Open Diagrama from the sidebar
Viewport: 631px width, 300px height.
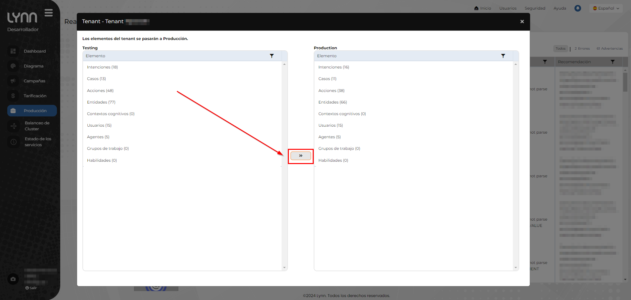[x=33, y=66]
